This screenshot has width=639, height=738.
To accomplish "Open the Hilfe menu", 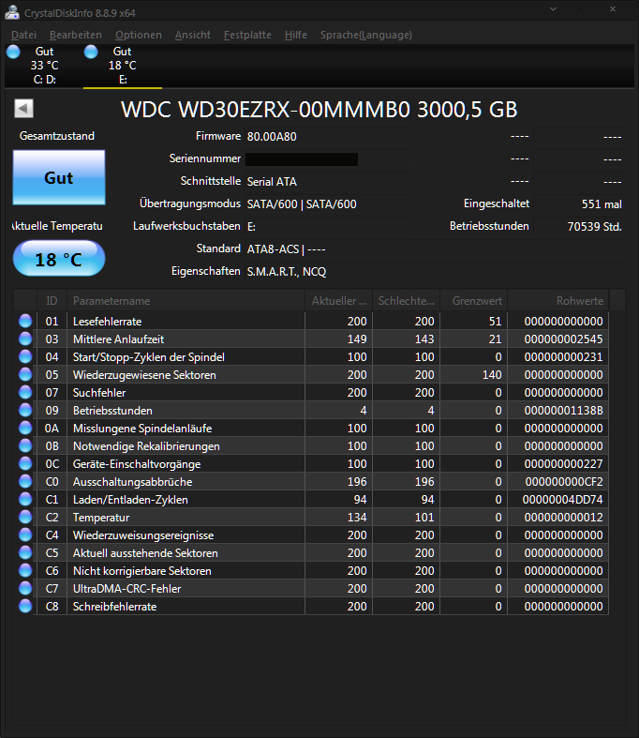I will [x=296, y=35].
